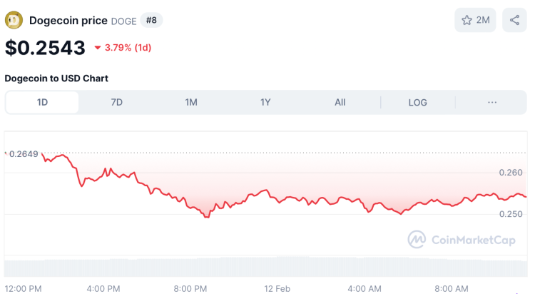Add Dogecoin to watchlist via star button
This screenshot has height=294, width=535.
(475, 20)
